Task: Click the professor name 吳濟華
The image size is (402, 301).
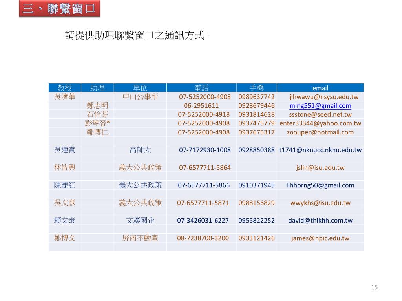Action: click(x=65, y=97)
